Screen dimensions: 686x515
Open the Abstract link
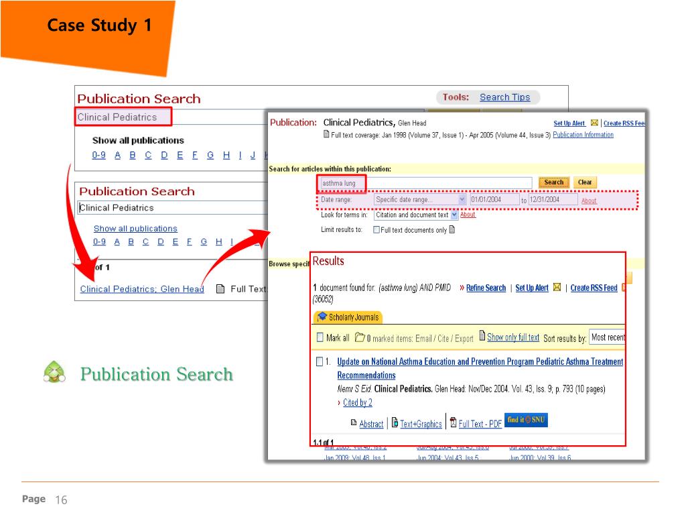point(371,424)
